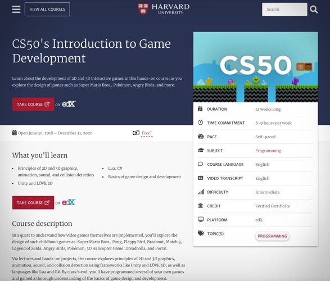Focus the Search input field
Viewport: 330px width, 281px height.
tap(284, 9)
